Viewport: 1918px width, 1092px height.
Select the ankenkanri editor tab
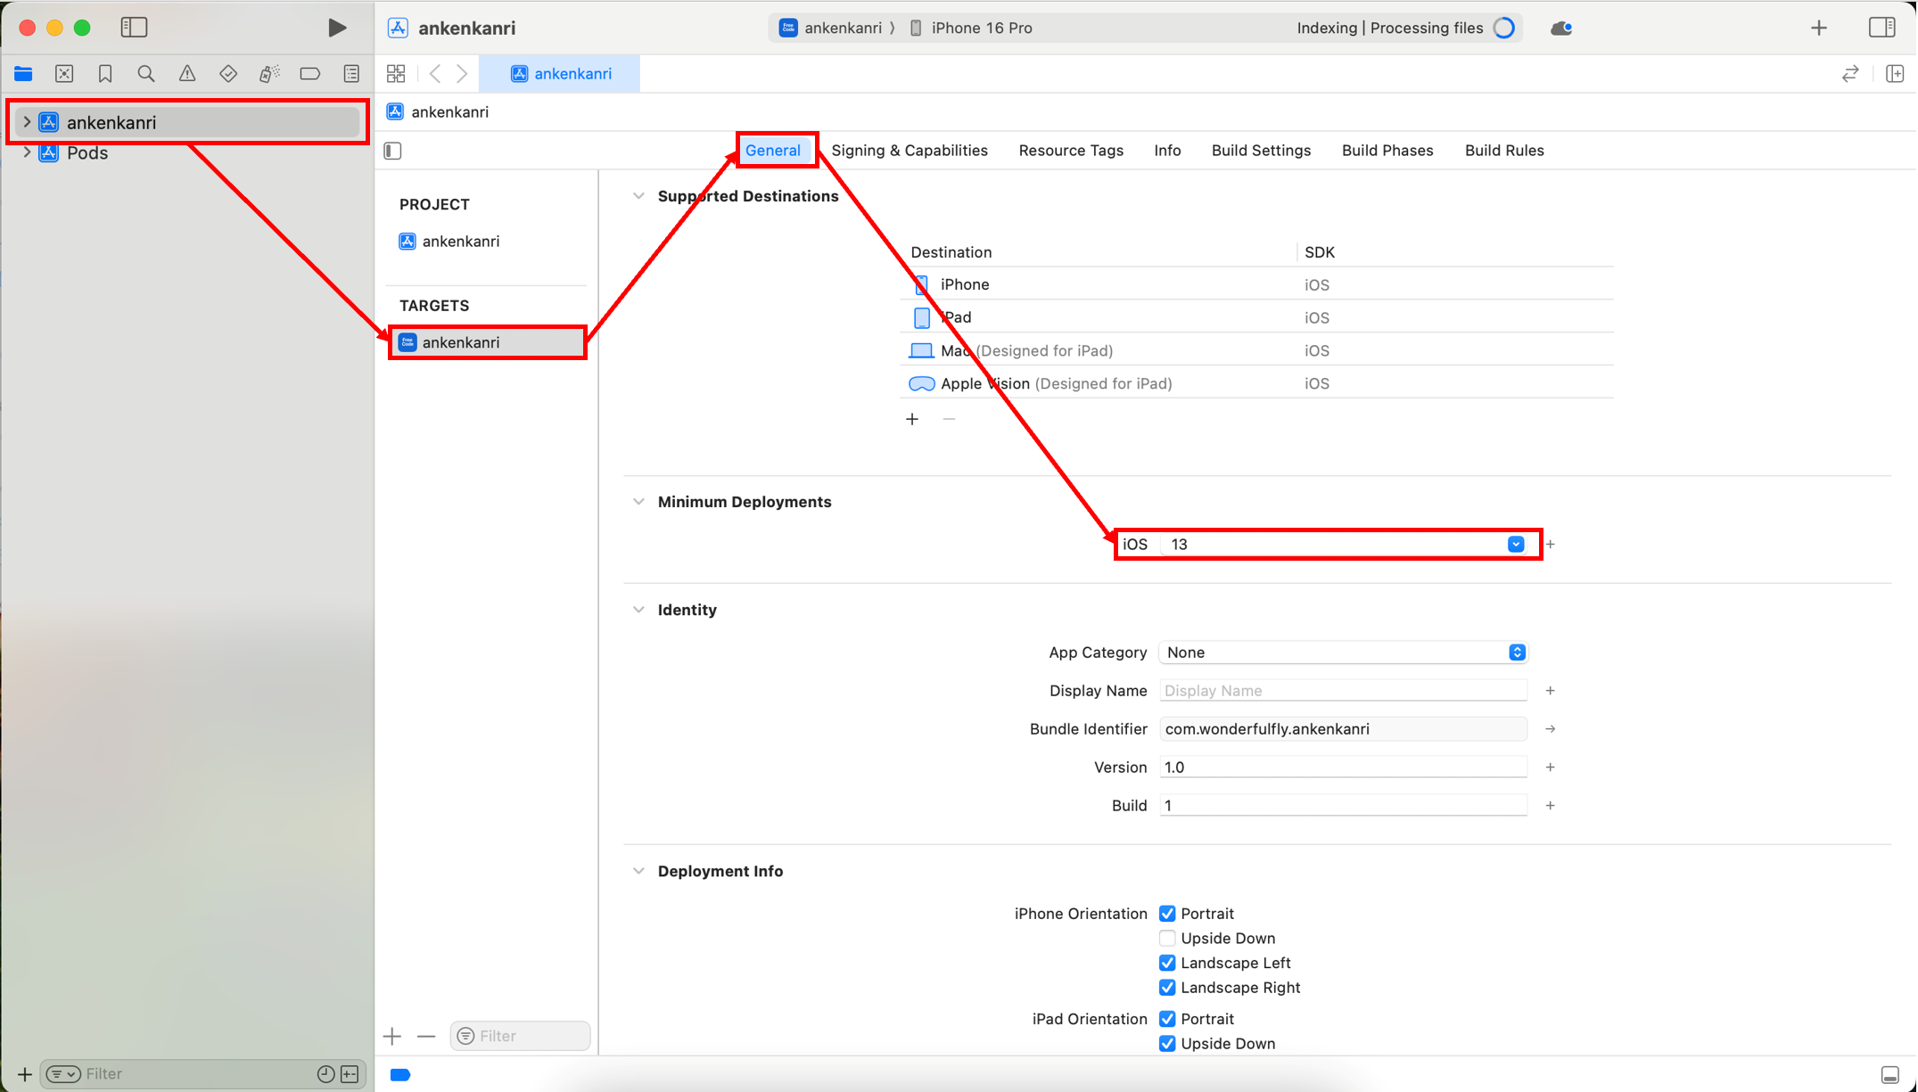(560, 74)
